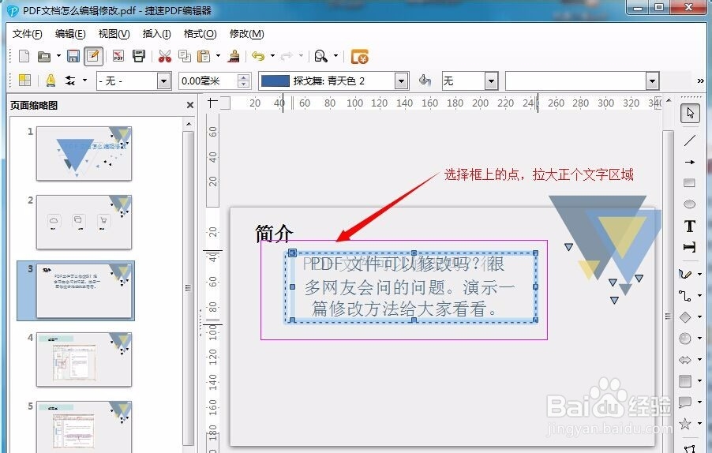Select the Text tool (T)
Image resolution: width=712 pixels, height=453 pixels.
click(689, 226)
